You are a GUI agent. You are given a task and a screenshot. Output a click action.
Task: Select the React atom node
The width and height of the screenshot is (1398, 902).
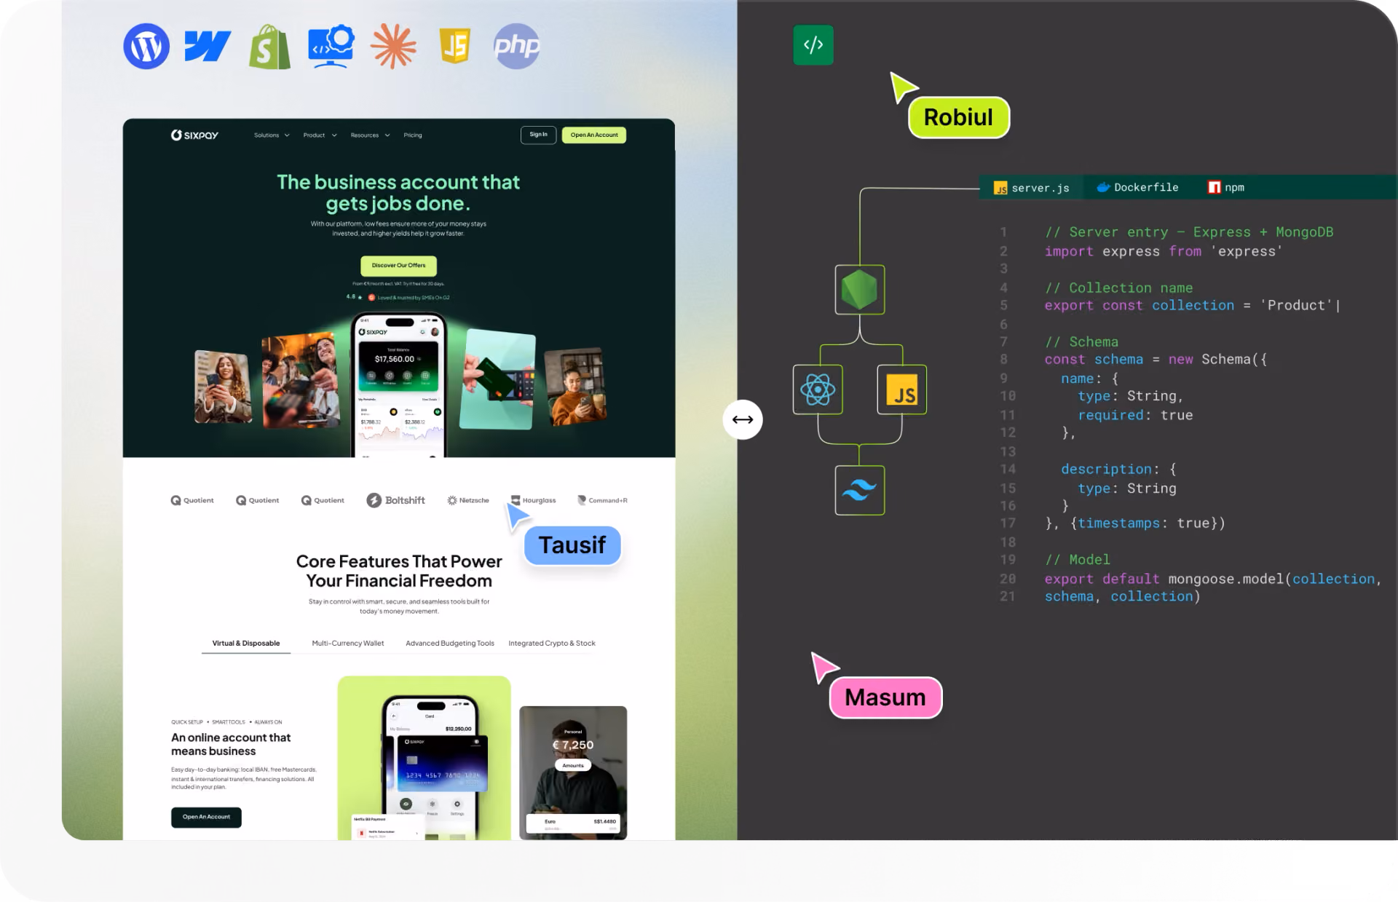(818, 389)
